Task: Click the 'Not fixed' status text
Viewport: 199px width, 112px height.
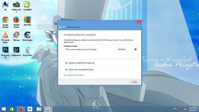Action: coord(121,49)
